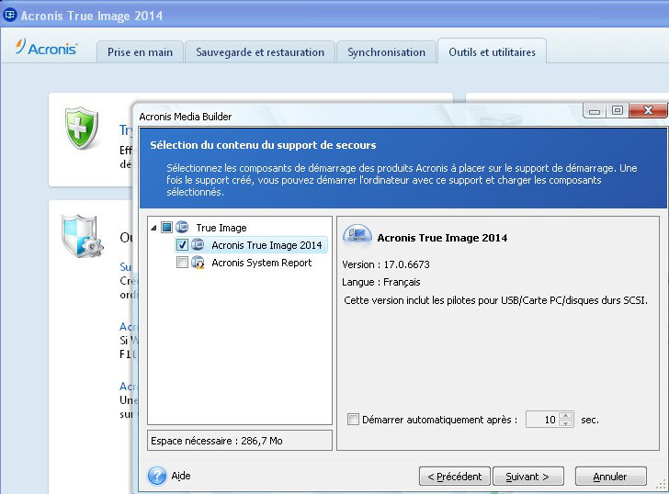Click the Langue : Français text

[381, 282]
